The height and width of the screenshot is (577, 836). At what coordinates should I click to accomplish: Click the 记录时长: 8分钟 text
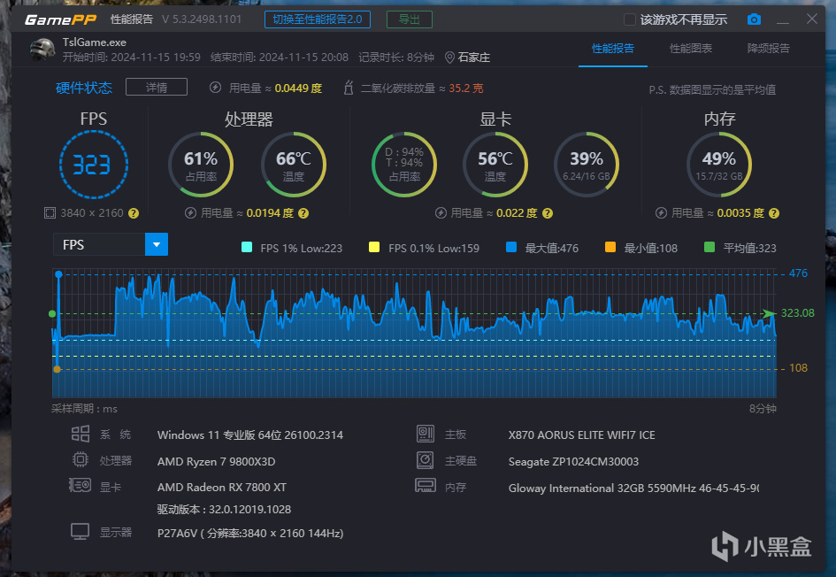(396, 58)
